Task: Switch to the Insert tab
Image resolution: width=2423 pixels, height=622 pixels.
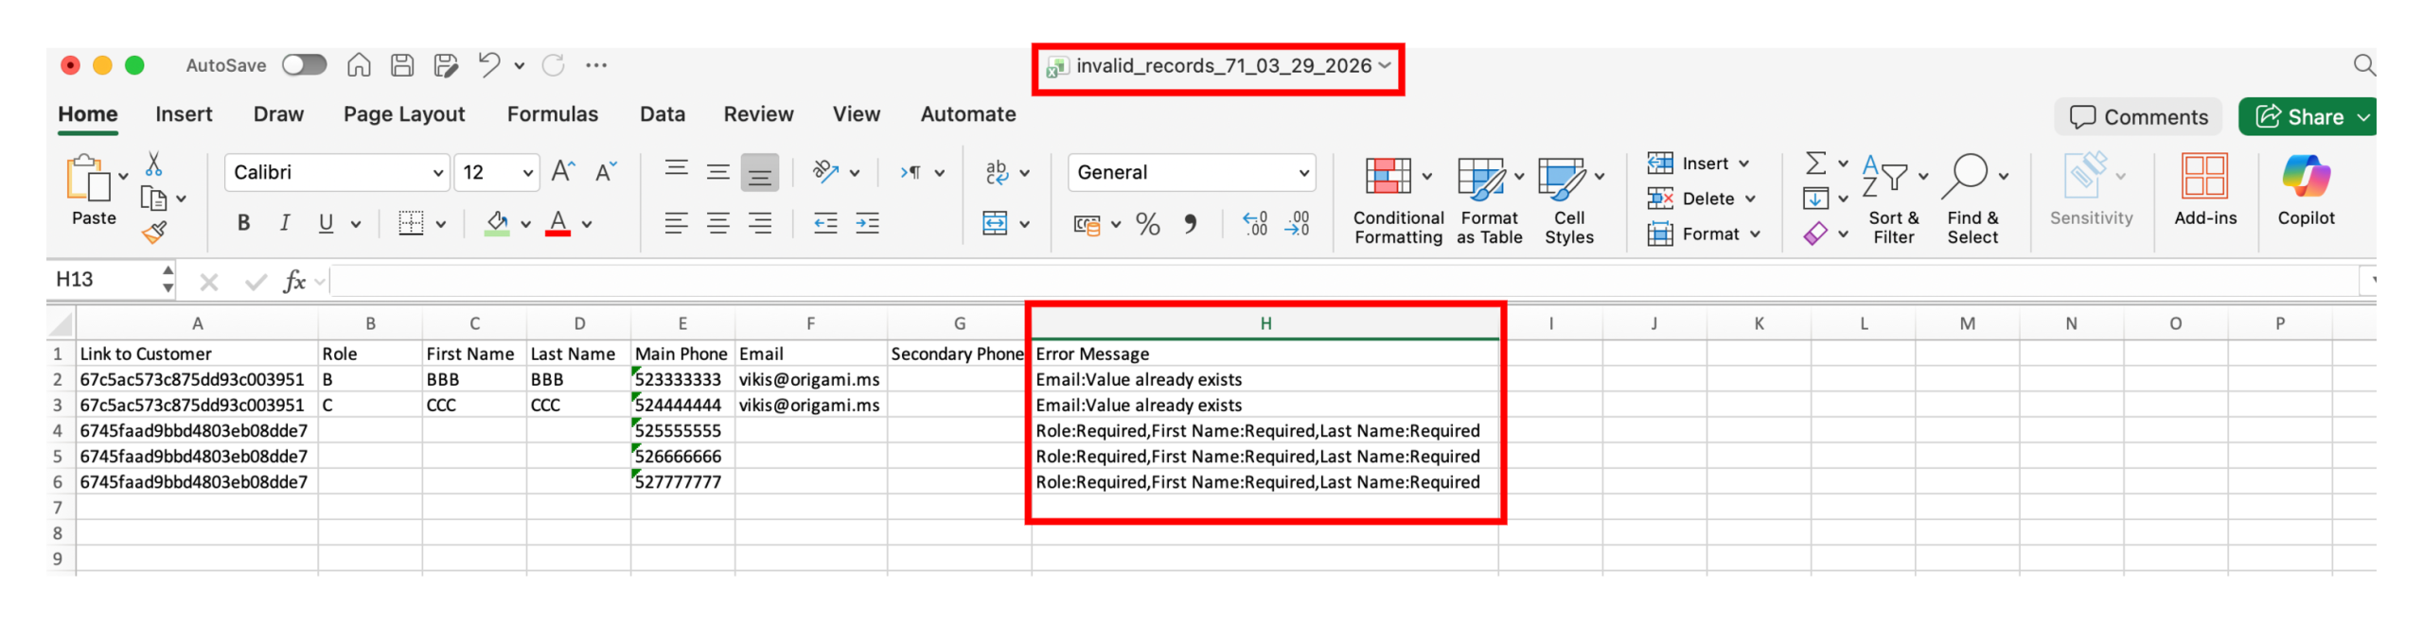Action: click(x=184, y=114)
